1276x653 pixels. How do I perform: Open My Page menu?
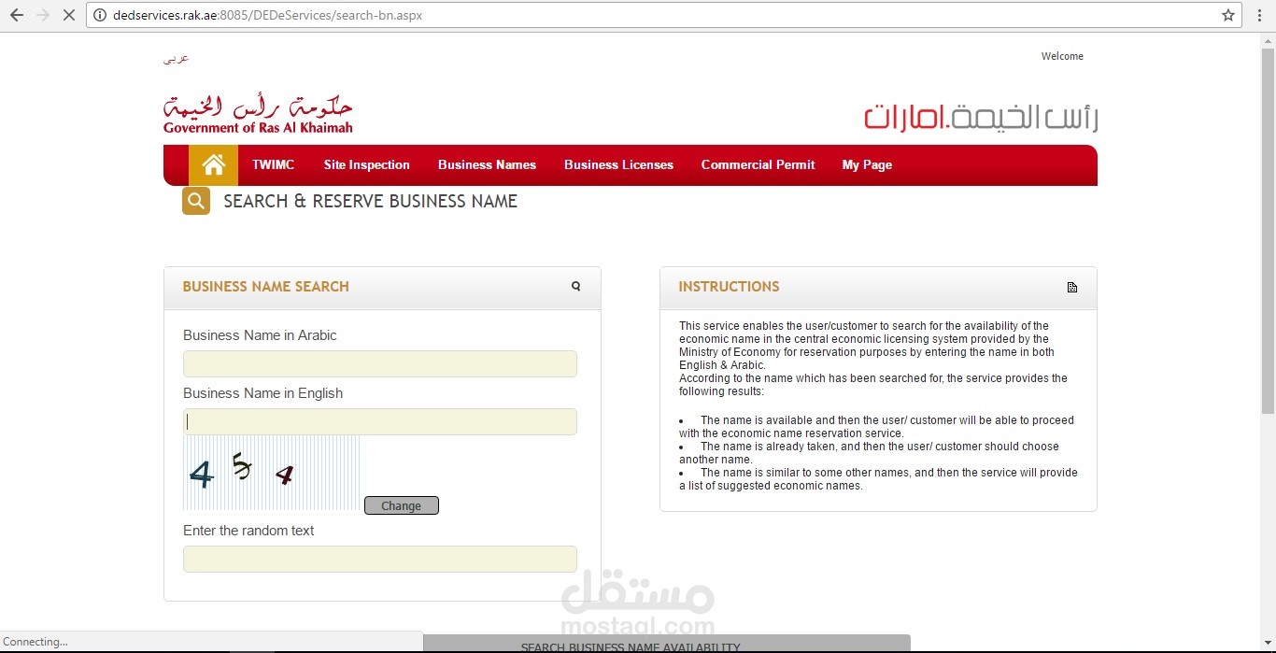[867, 165]
